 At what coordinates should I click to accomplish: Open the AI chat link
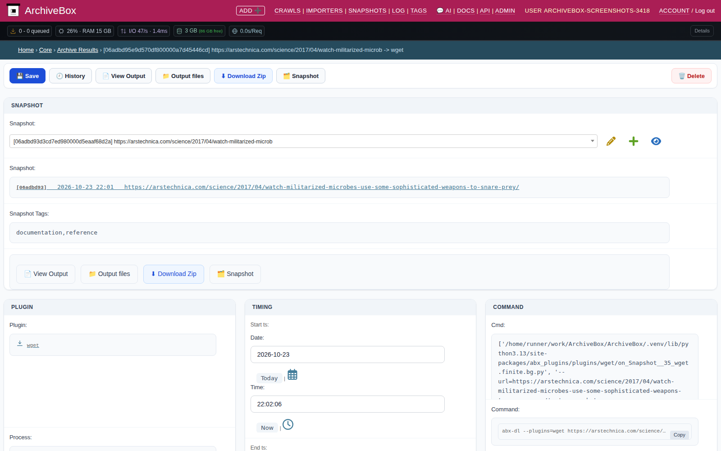pos(444,11)
